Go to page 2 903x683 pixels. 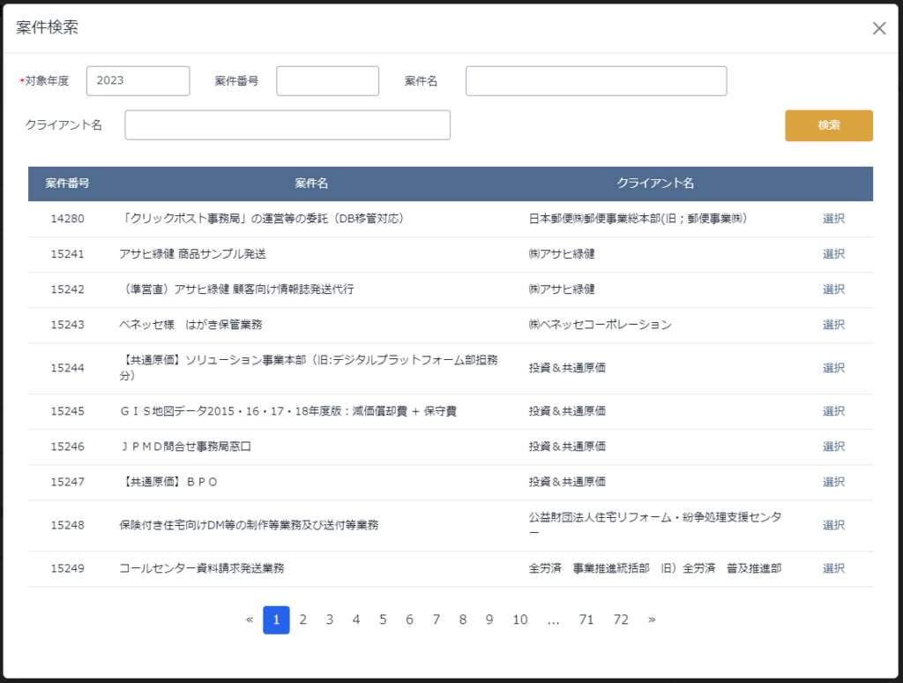click(303, 619)
